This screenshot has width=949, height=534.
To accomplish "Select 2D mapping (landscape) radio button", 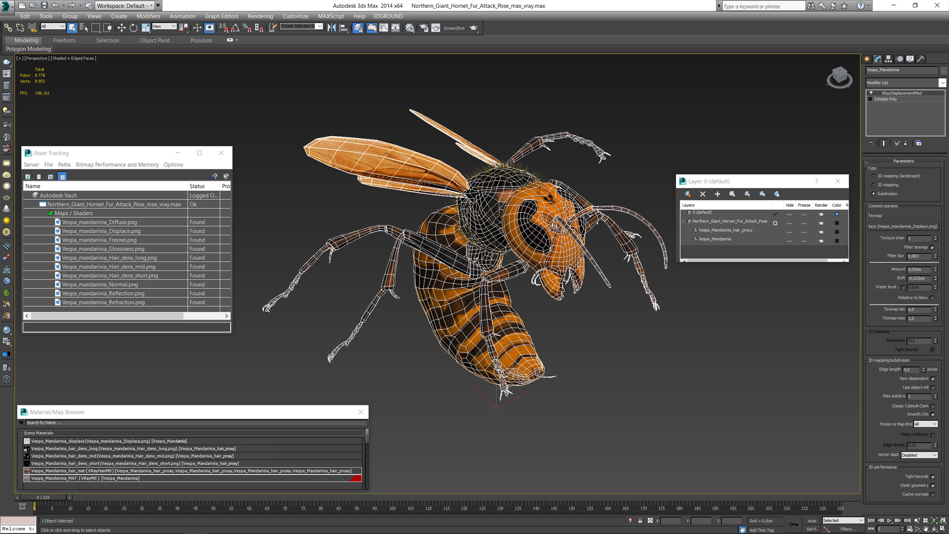I will 873,176.
